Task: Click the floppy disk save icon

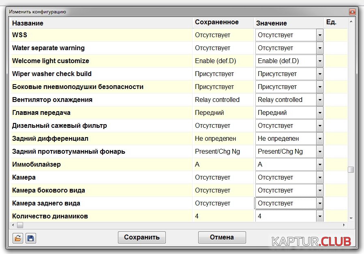Action: 31,238
